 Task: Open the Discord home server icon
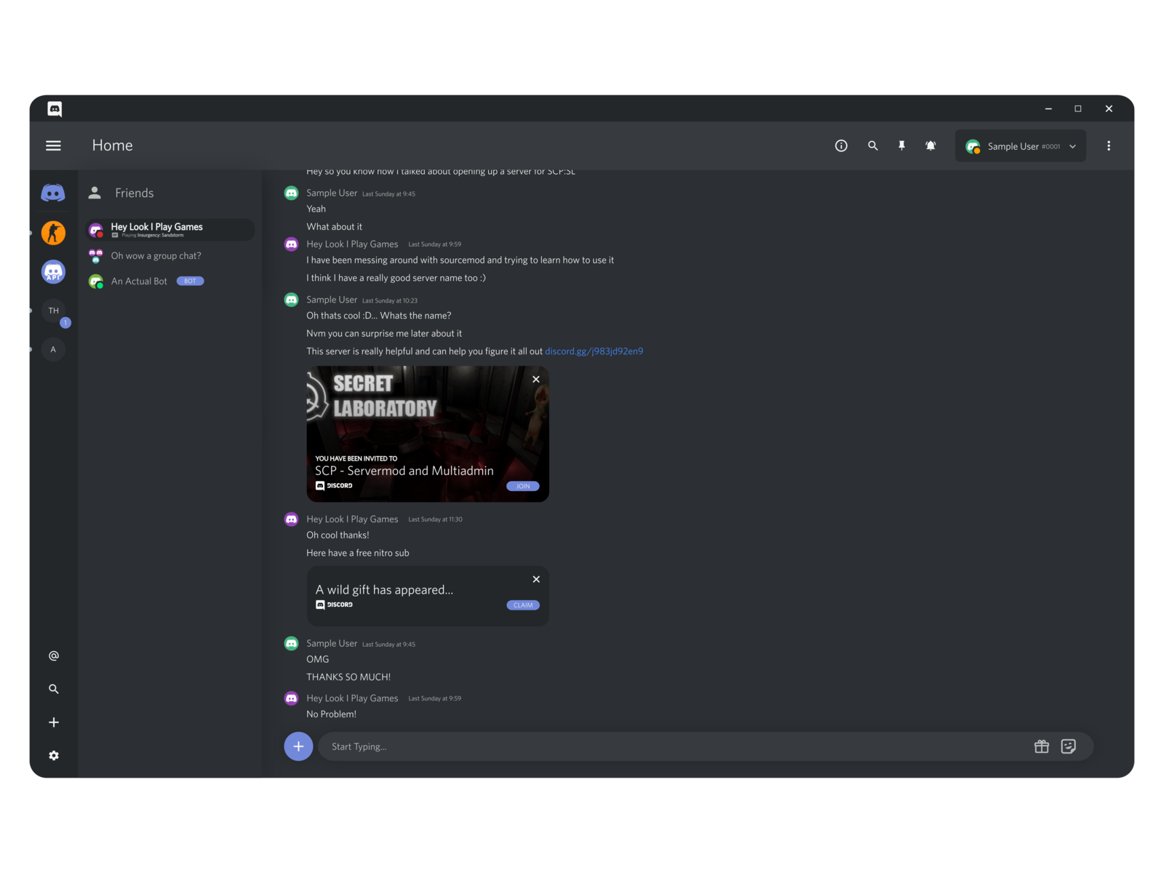(53, 193)
